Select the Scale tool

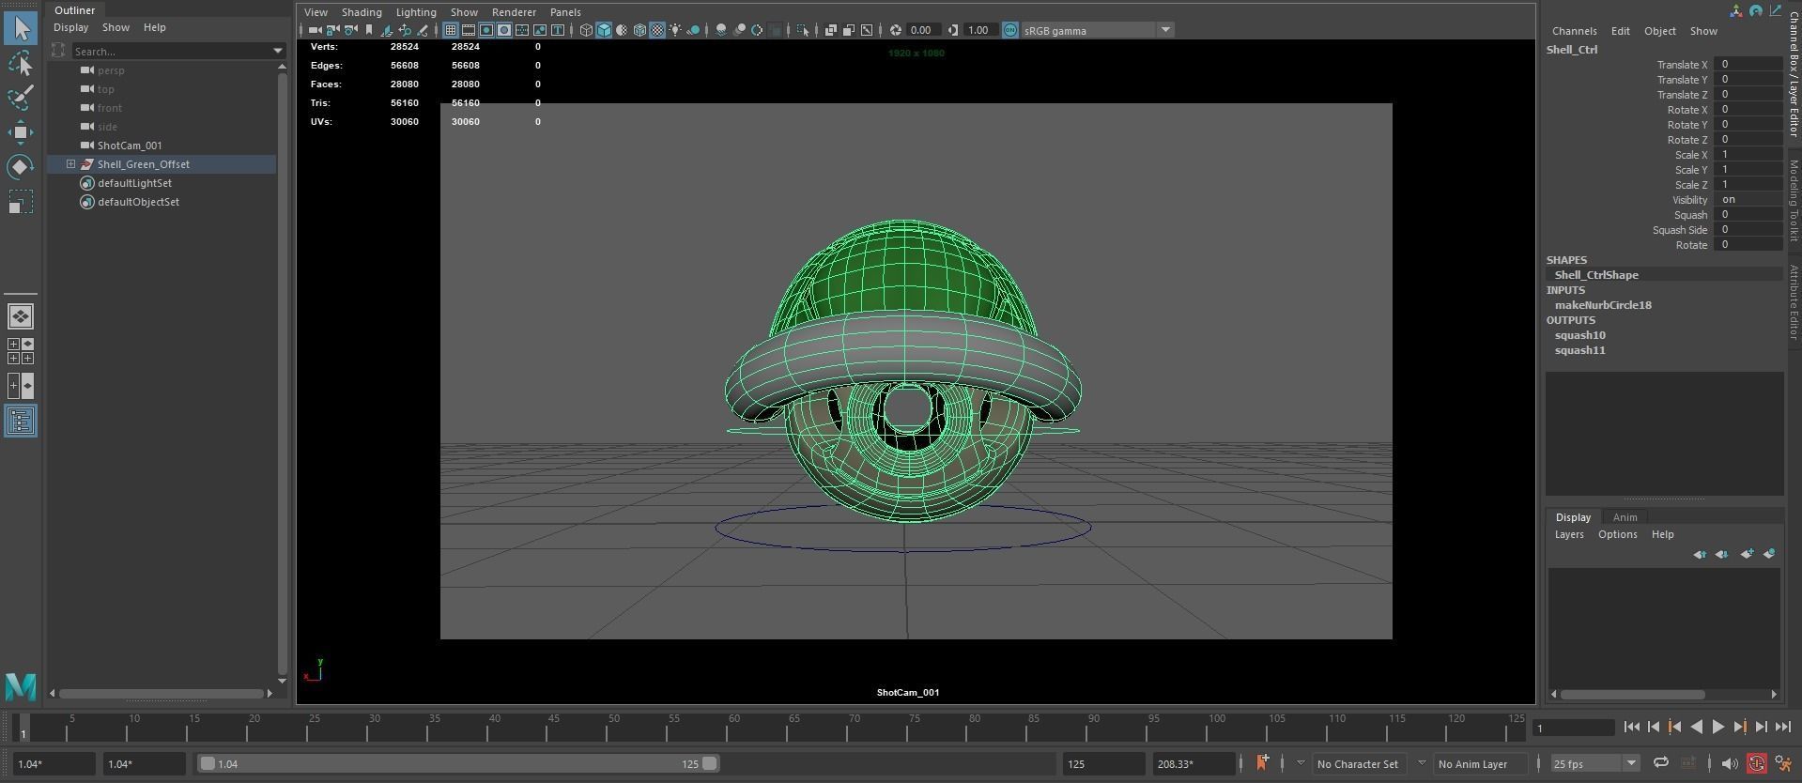pyautogui.click(x=21, y=202)
